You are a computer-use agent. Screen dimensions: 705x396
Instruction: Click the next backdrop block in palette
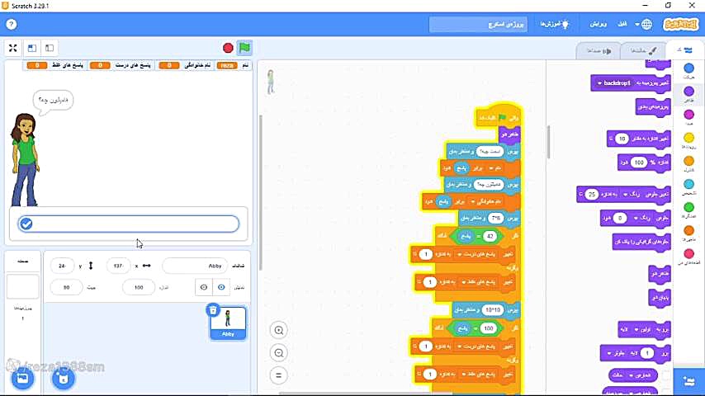pyautogui.click(x=653, y=106)
